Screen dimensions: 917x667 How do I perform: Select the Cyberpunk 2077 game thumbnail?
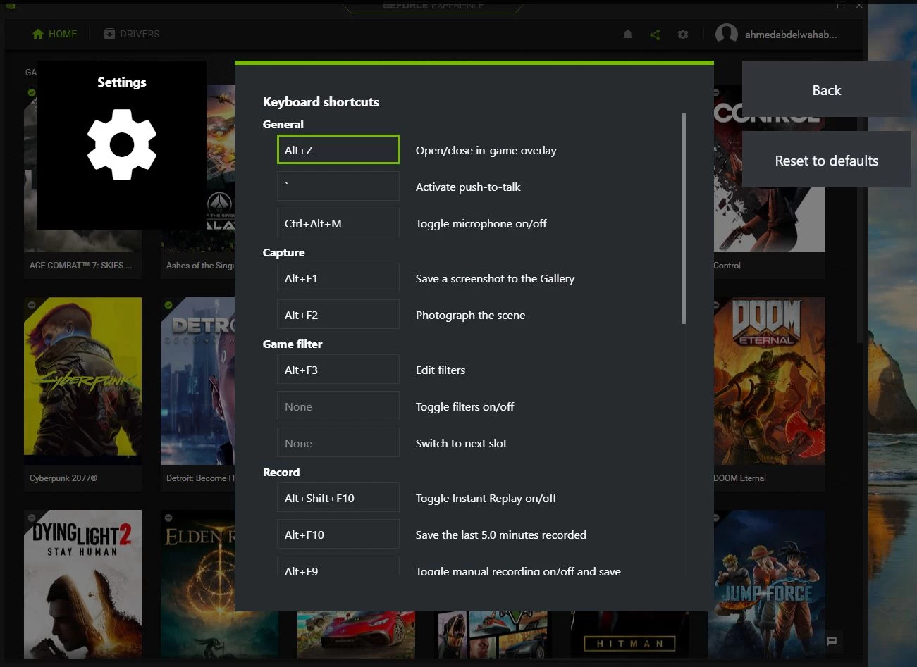click(x=82, y=380)
